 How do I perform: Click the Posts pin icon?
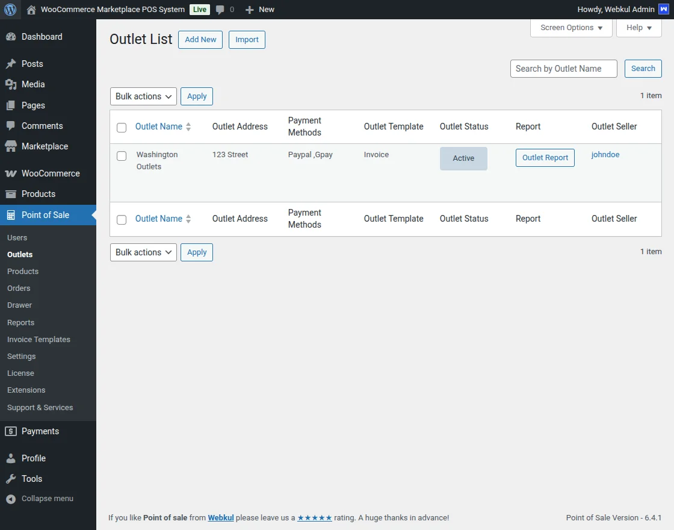tap(11, 64)
